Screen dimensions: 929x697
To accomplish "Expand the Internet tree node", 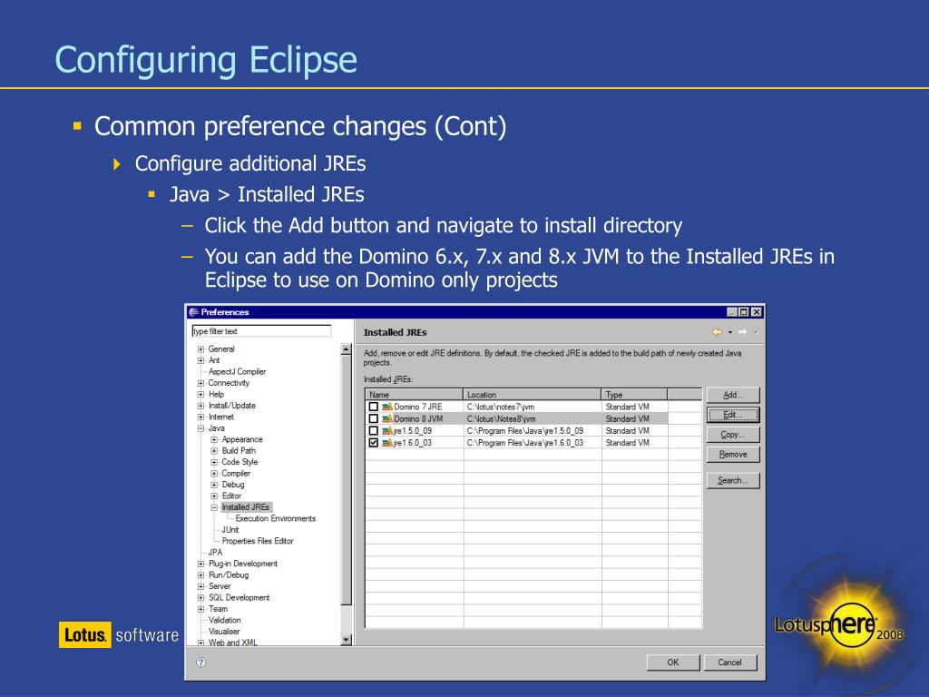I will pyautogui.click(x=200, y=417).
